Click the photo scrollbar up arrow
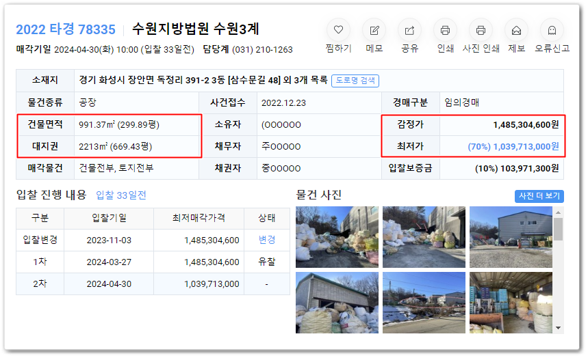 click(559, 212)
